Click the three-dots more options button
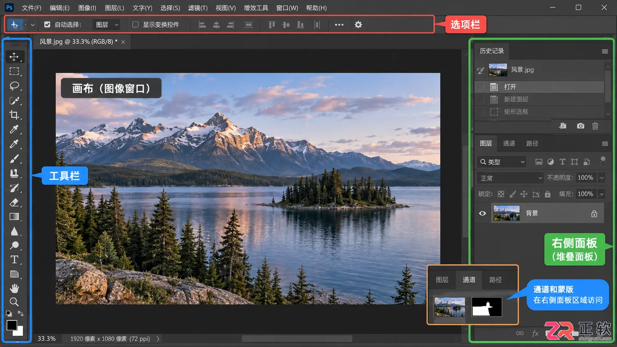Viewport: 617px width, 347px height. coord(339,25)
